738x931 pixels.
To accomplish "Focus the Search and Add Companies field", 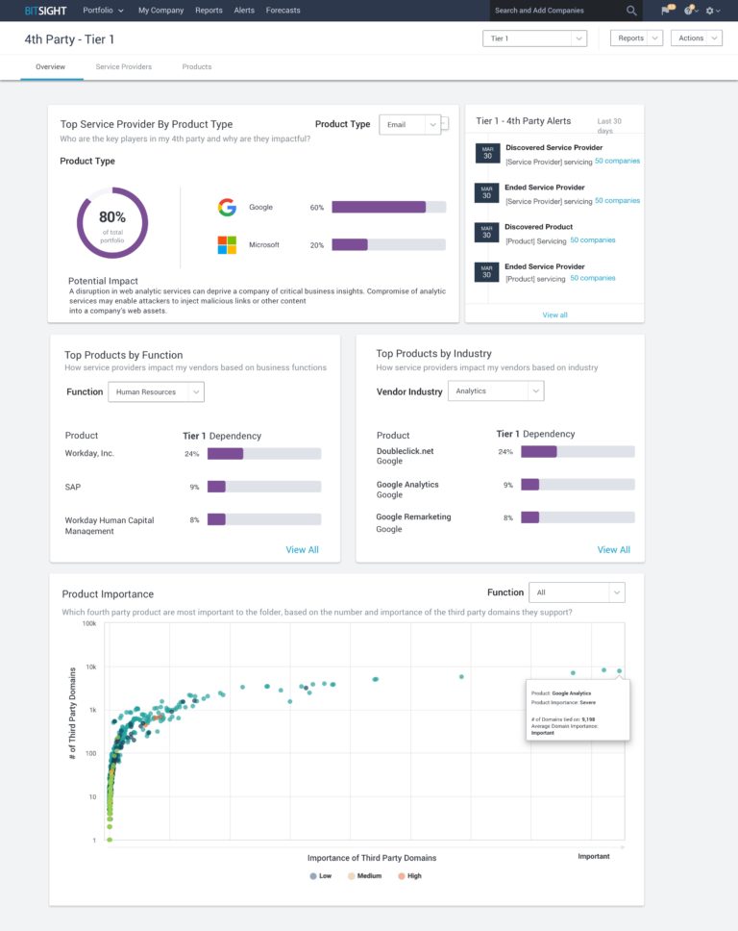I will (556, 11).
